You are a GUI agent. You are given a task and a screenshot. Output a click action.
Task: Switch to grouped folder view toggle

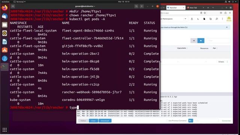[x=201, y=40]
